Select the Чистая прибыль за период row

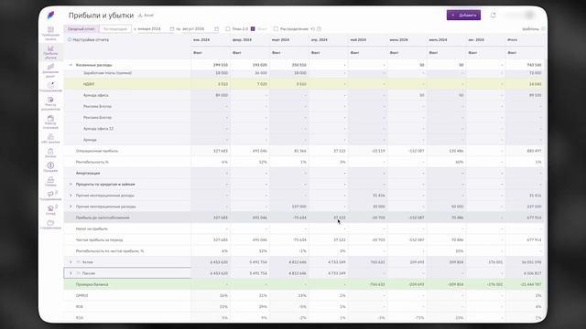click(303, 239)
